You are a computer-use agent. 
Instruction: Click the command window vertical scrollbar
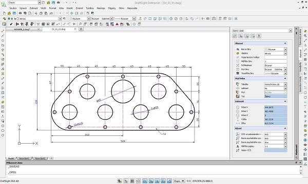click(x=300, y=170)
